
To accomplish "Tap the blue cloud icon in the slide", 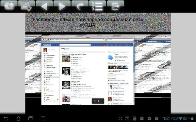I will coord(110,57).
